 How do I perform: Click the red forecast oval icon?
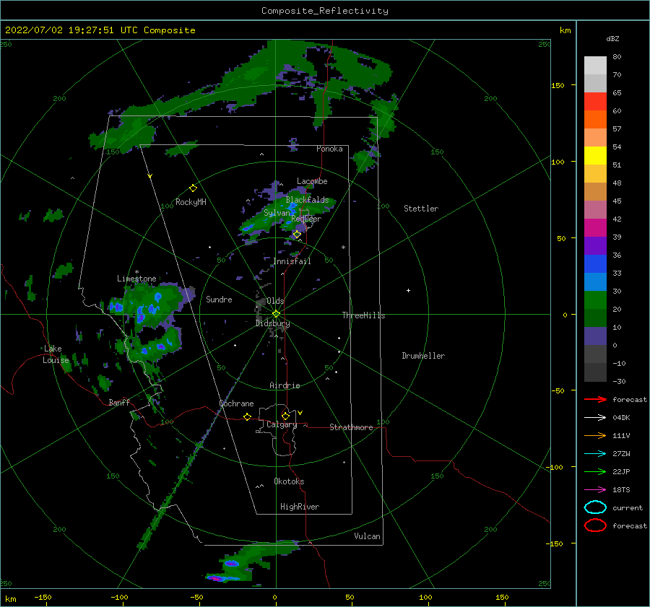click(595, 525)
